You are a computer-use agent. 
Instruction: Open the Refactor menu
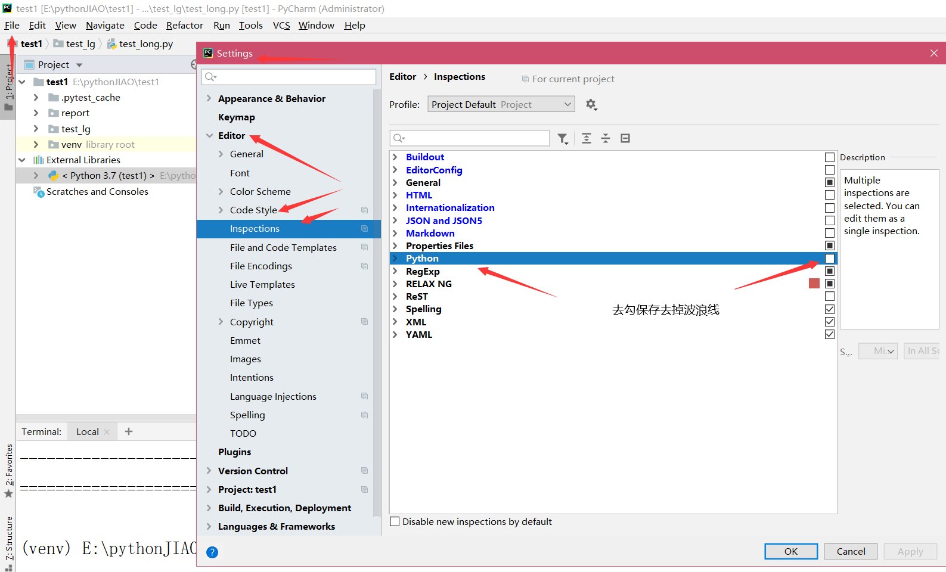click(185, 26)
